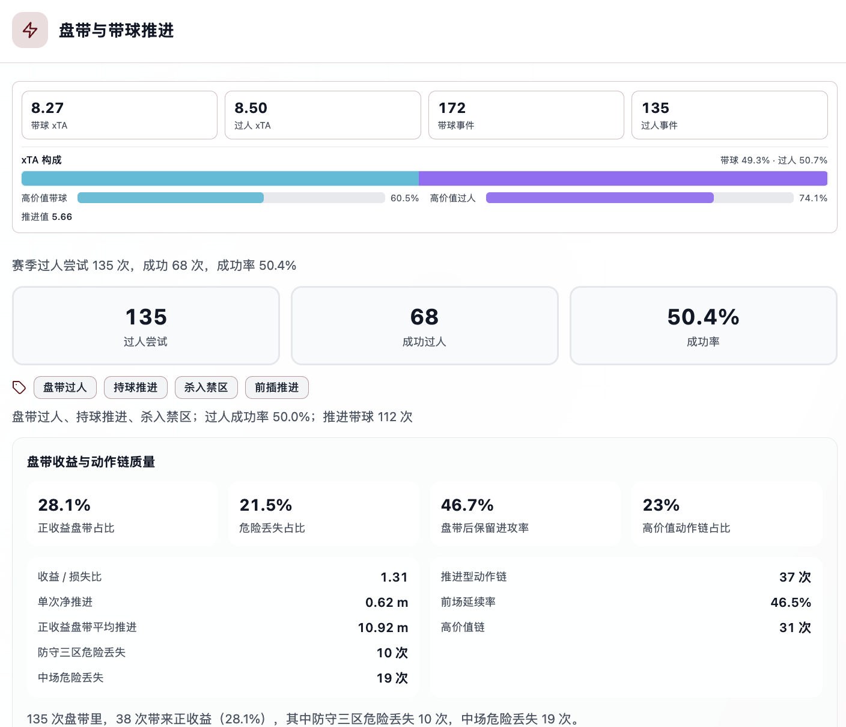Click the 带球事件 172 stat card
This screenshot has width=846, height=727.
pyautogui.click(x=526, y=115)
